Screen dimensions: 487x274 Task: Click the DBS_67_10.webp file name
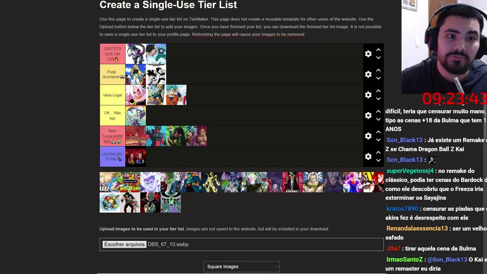(x=168, y=244)
